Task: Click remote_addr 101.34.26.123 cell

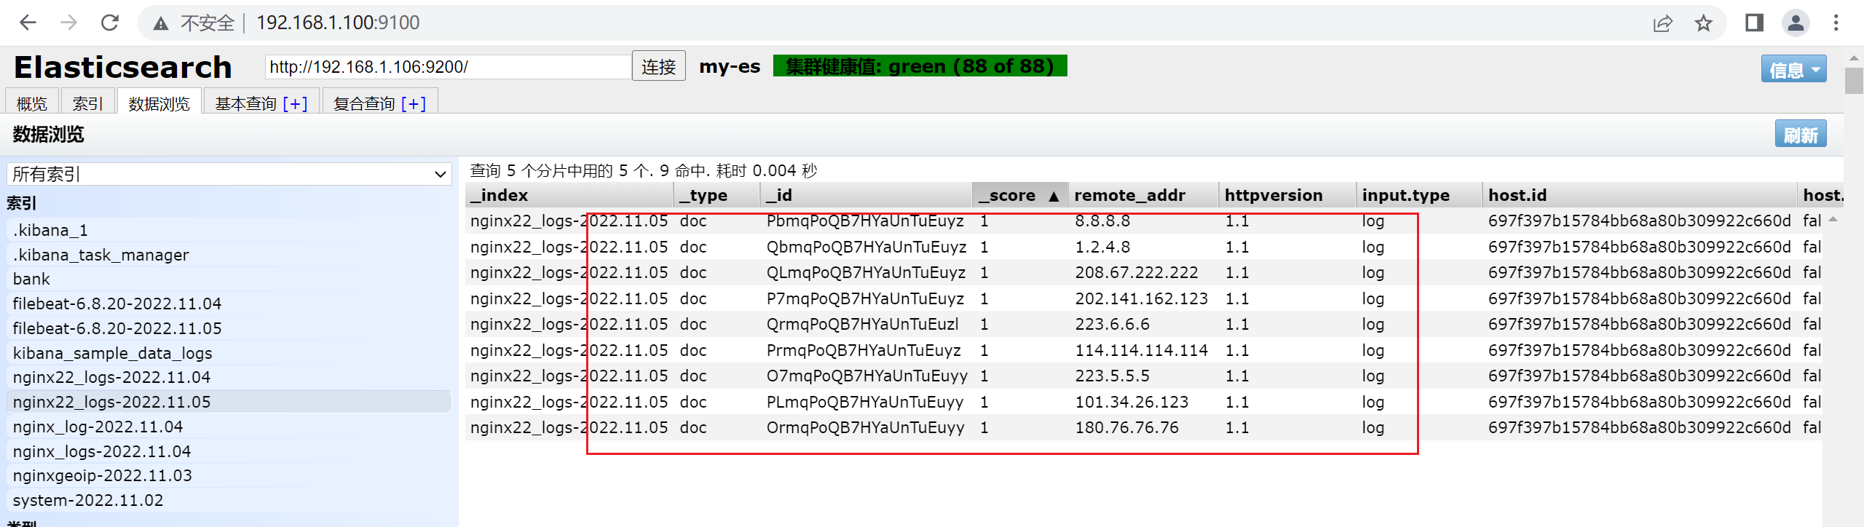Action: coord(1132,402)
